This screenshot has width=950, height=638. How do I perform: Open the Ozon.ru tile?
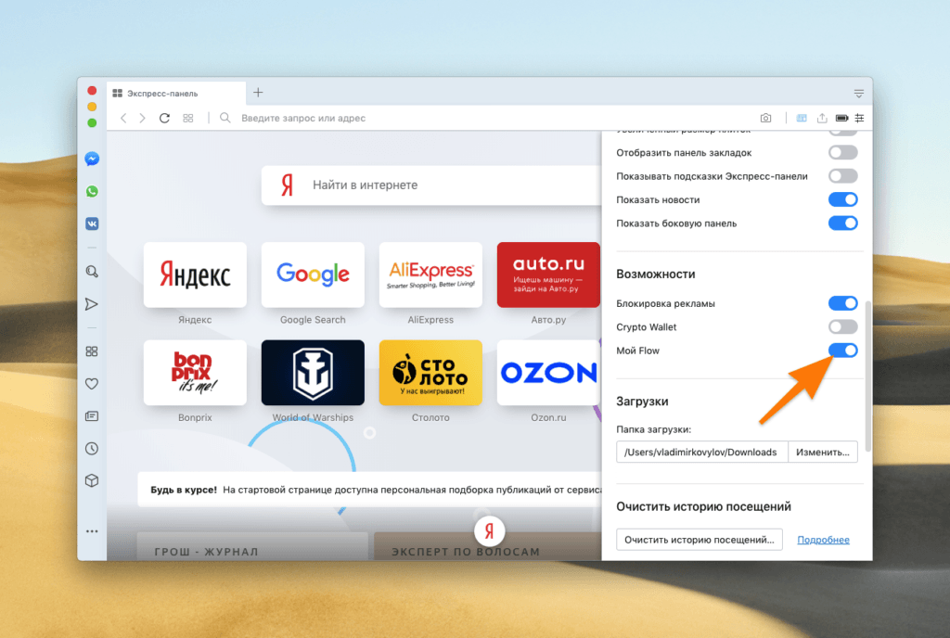click(548, 373)
